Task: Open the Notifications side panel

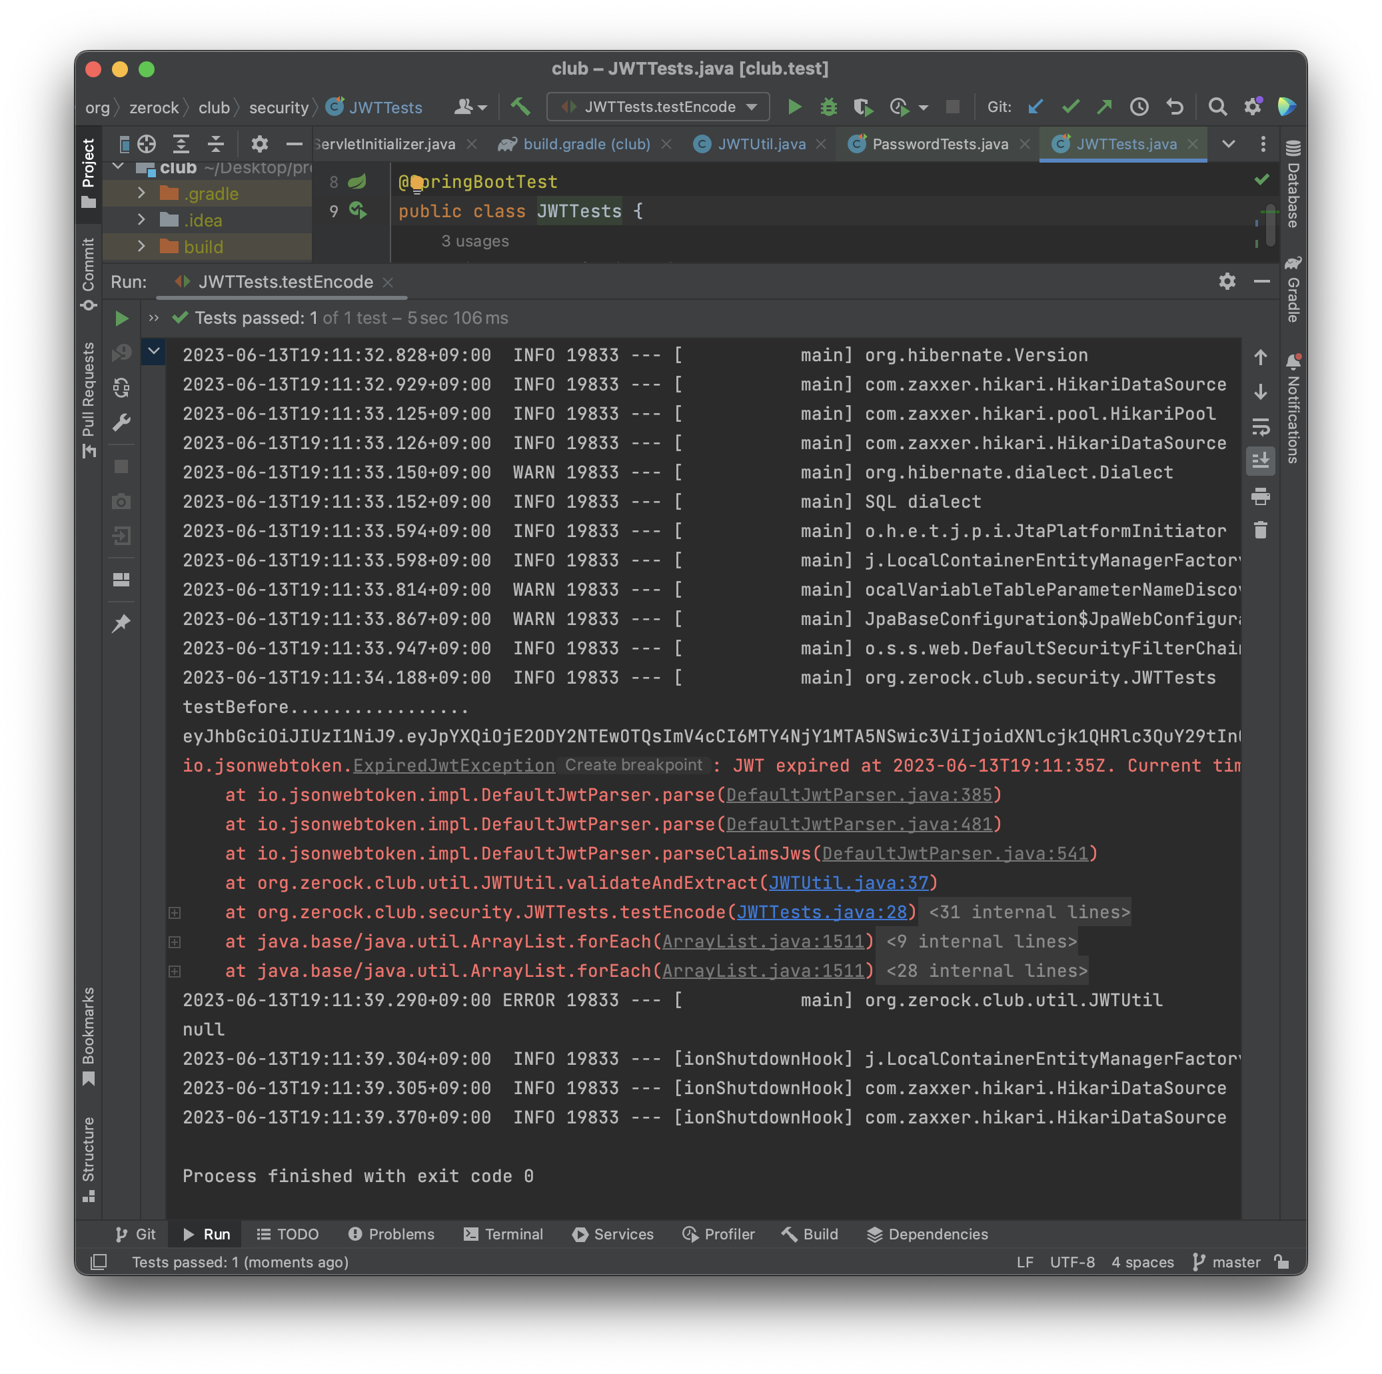Action: (x=1293, y=408)
